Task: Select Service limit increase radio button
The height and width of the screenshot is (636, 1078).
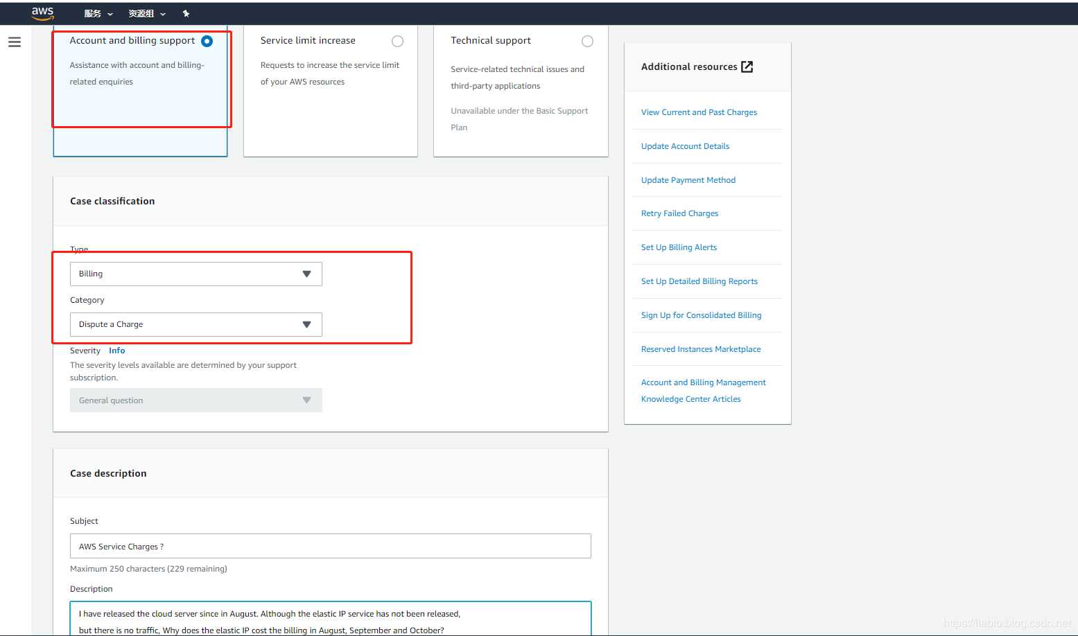Action: (397, 42)
